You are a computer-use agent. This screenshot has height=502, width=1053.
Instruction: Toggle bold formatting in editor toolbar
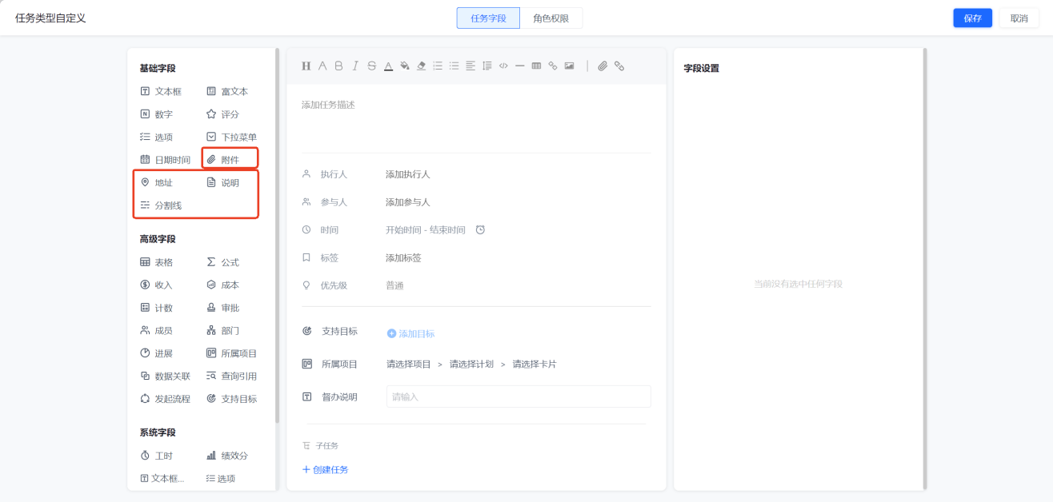tap(338, 66)
